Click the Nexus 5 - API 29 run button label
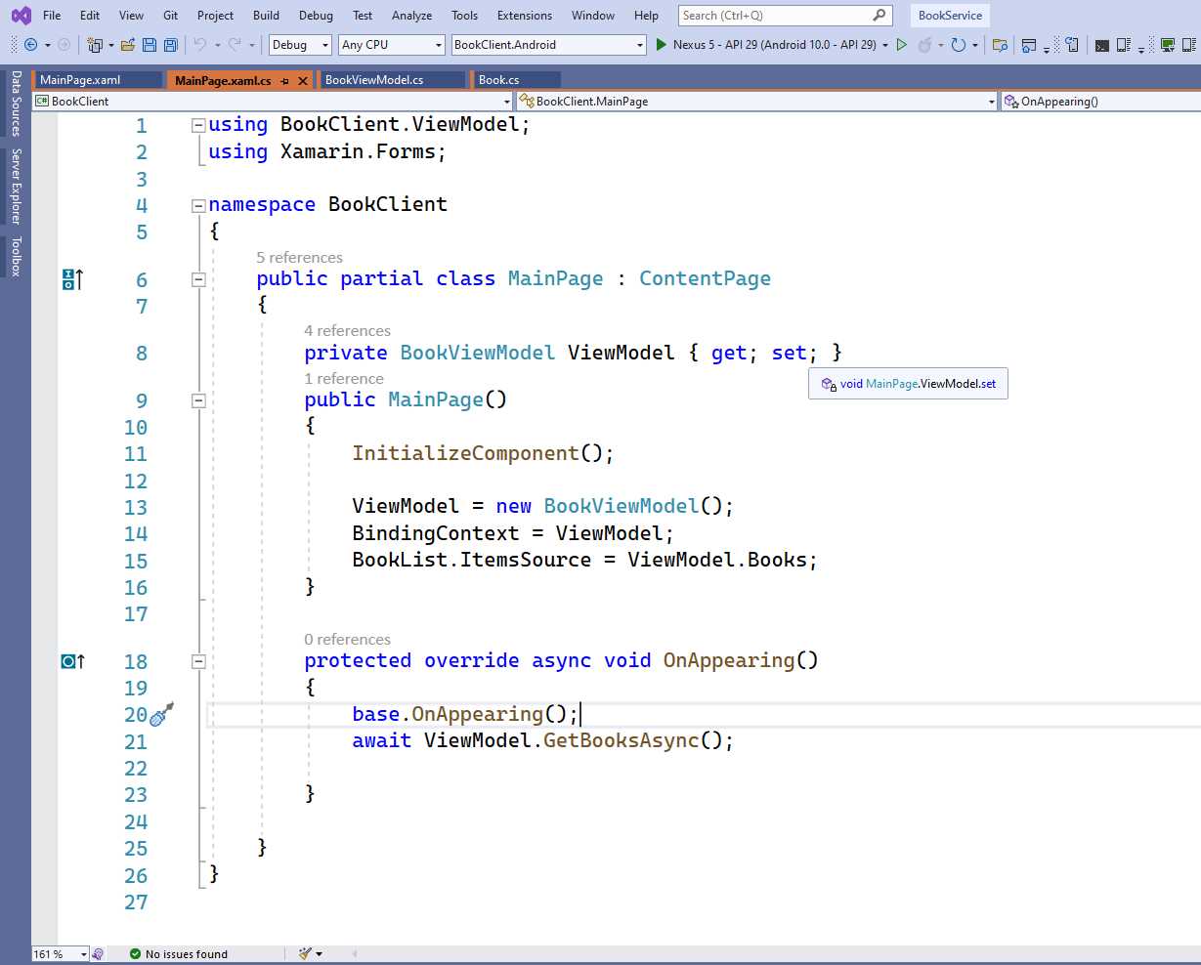This screenshot has width=1201, height=965. [x=774, y=45]
